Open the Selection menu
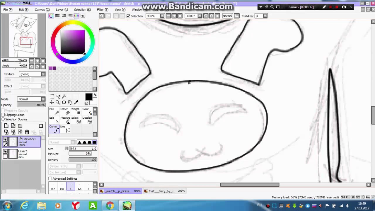375x211 pixels. [82, 10]
